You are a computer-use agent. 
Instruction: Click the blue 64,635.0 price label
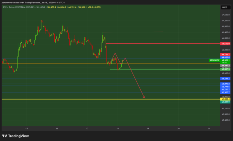click(226, 57)
